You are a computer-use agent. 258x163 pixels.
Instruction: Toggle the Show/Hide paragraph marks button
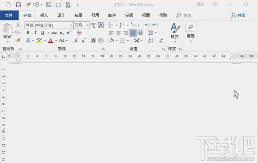(161, 40)
